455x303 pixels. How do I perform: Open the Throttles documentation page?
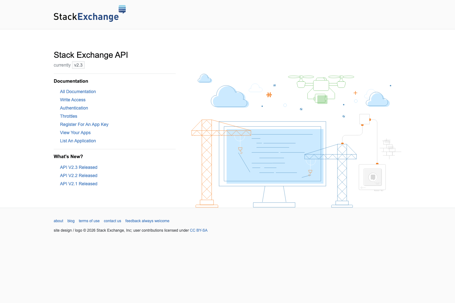tap(69, 116)
